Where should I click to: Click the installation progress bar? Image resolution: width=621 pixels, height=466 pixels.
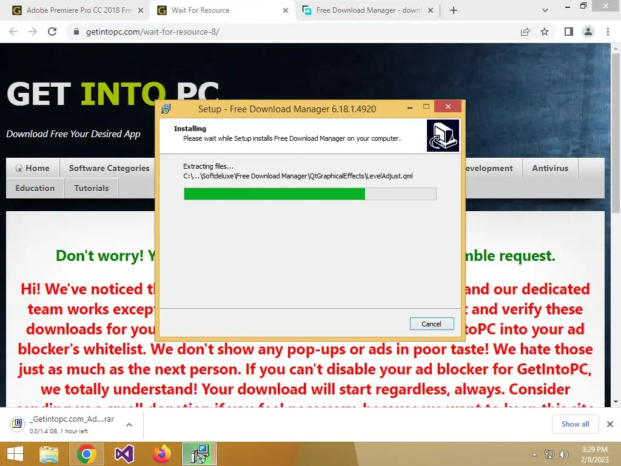310,194
